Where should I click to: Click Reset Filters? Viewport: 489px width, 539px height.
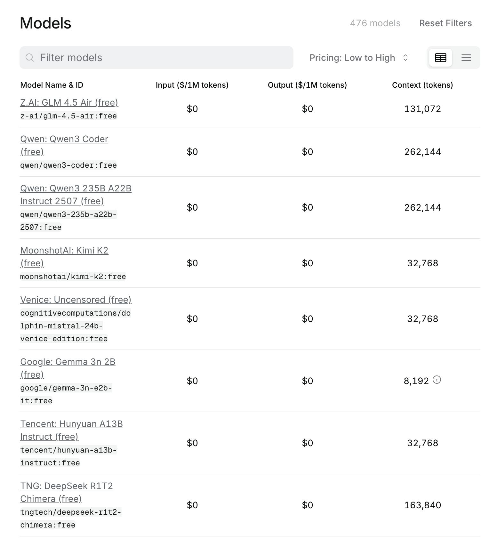445,23
